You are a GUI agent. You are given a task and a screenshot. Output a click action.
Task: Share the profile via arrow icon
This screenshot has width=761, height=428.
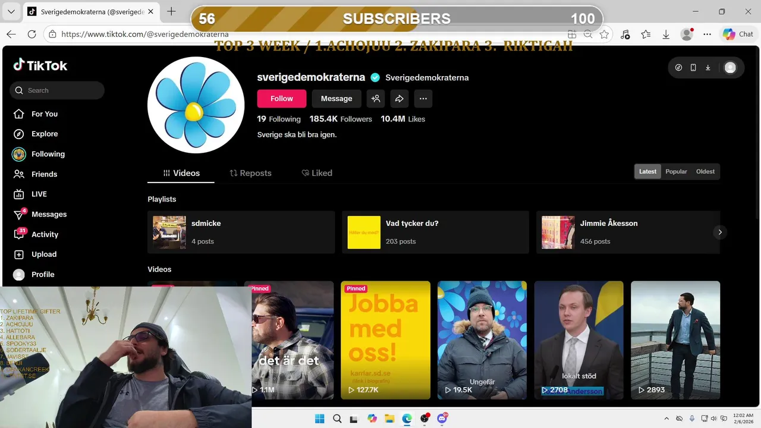(x=400, y=99)
